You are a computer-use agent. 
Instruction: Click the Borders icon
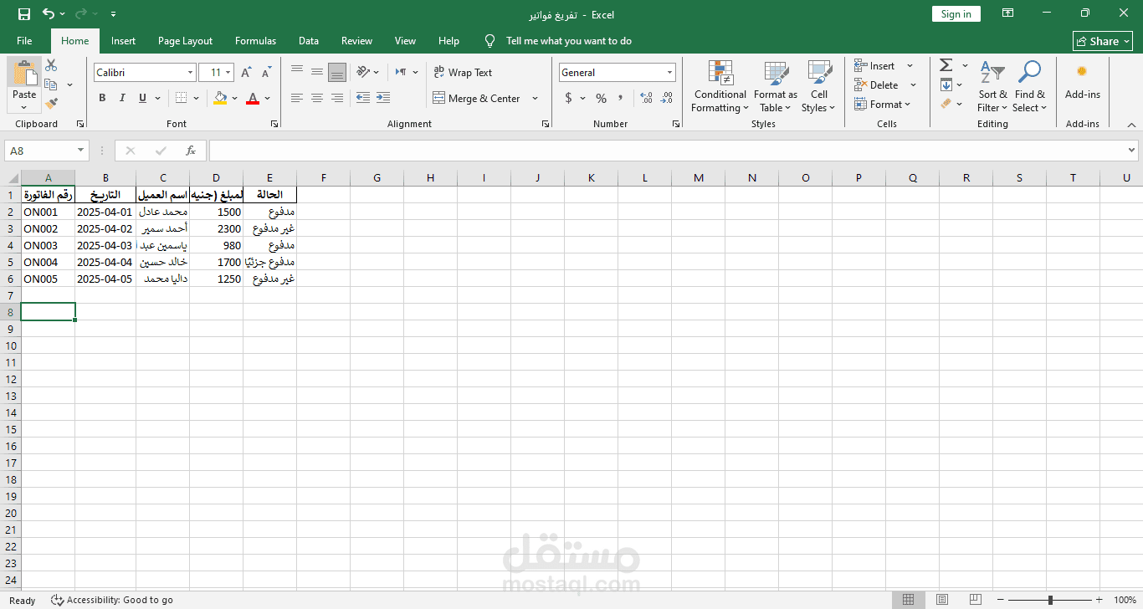pyautogui.click(x=182, y=98)
